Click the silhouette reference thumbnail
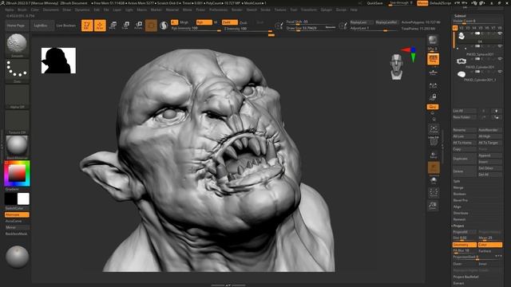This screenshot has width=511, height=287. [58, 61]
